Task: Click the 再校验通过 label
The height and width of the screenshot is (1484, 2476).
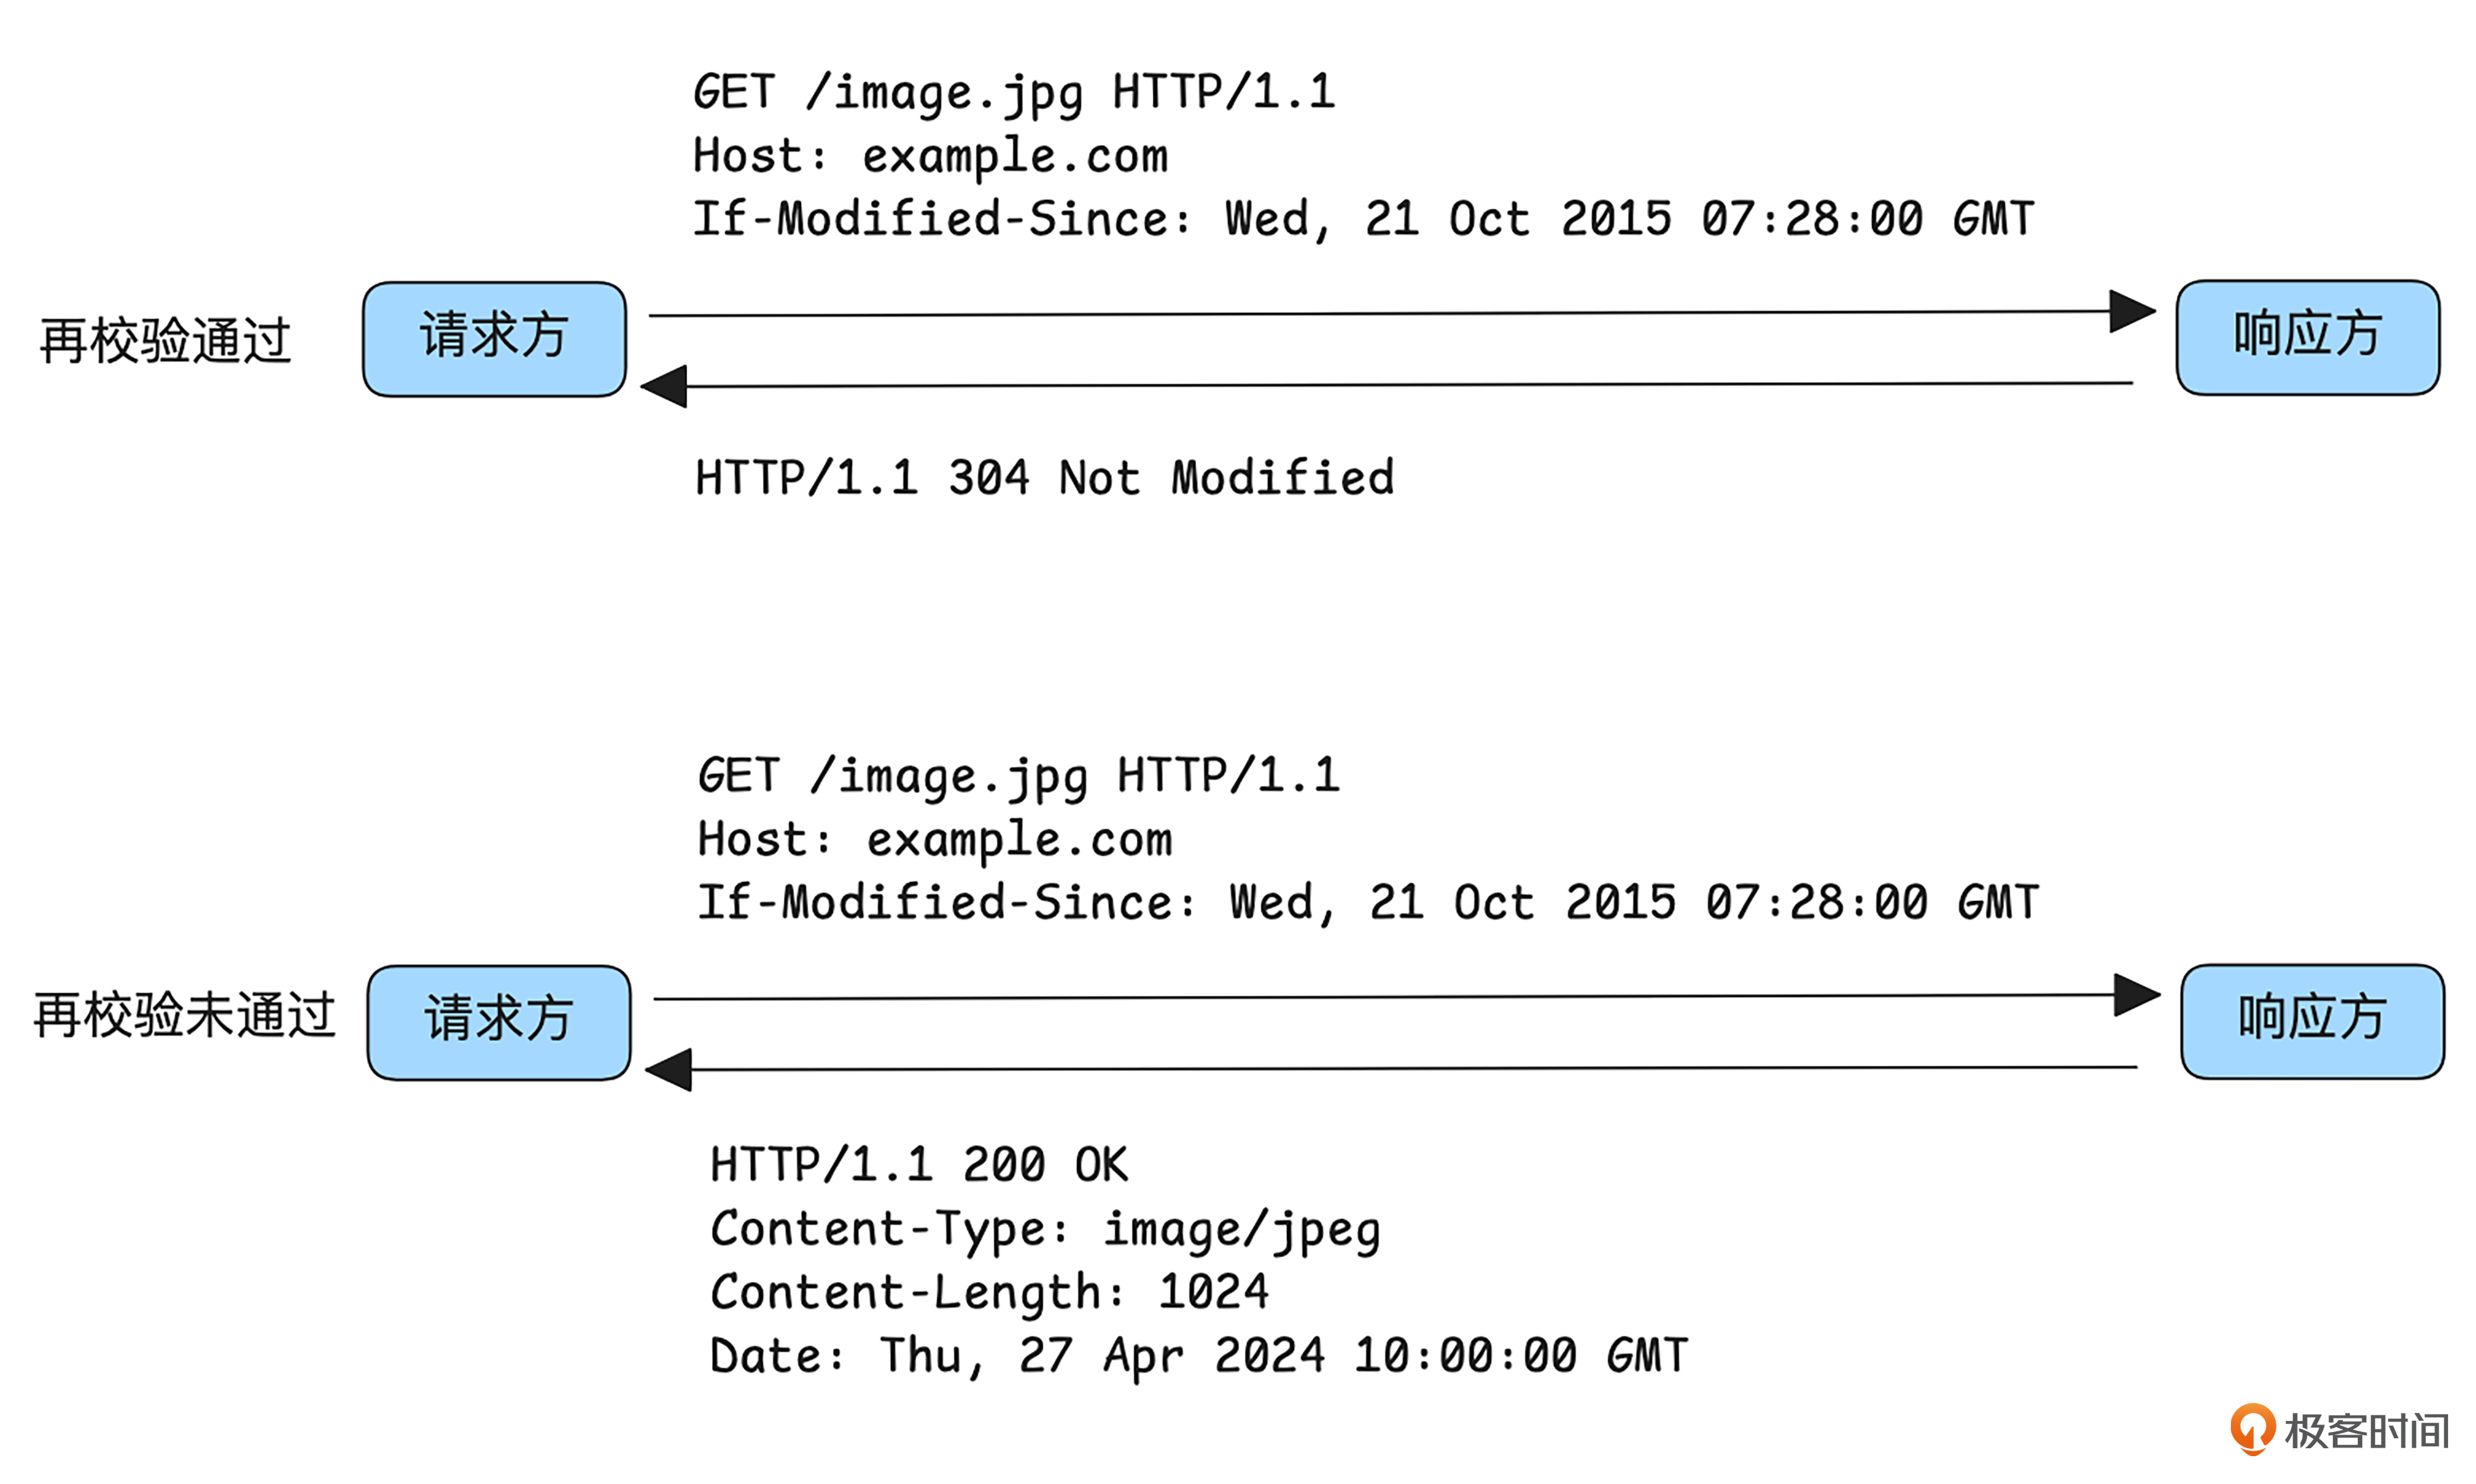Action: (x=165, y=341)
